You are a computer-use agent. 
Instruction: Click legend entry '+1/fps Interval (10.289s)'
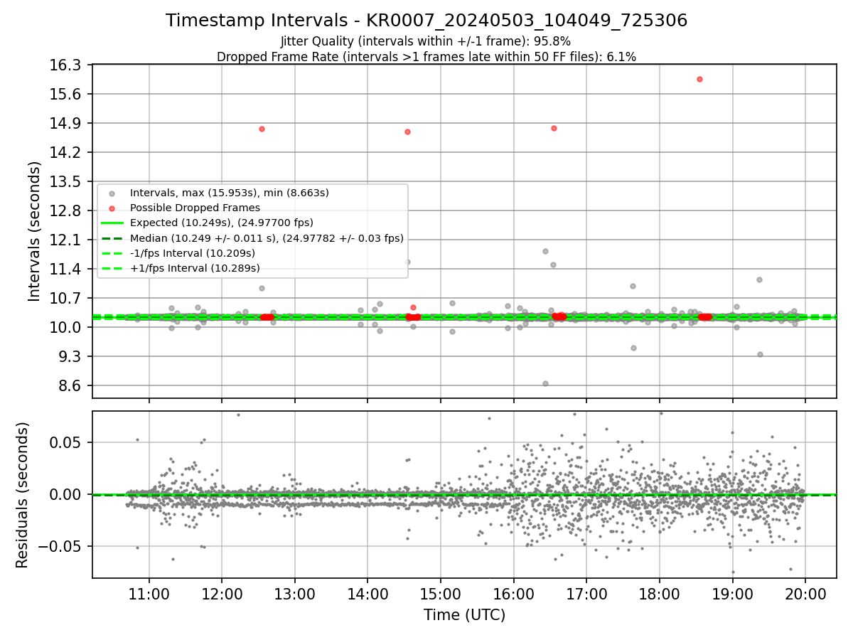(195, 268)
